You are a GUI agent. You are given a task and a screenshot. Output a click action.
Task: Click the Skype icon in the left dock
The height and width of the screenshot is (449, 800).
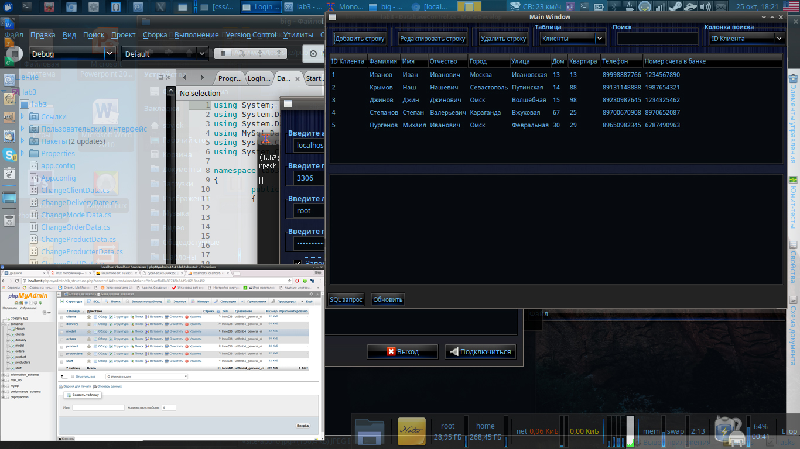pyautogui.click(x=9, y=154)
